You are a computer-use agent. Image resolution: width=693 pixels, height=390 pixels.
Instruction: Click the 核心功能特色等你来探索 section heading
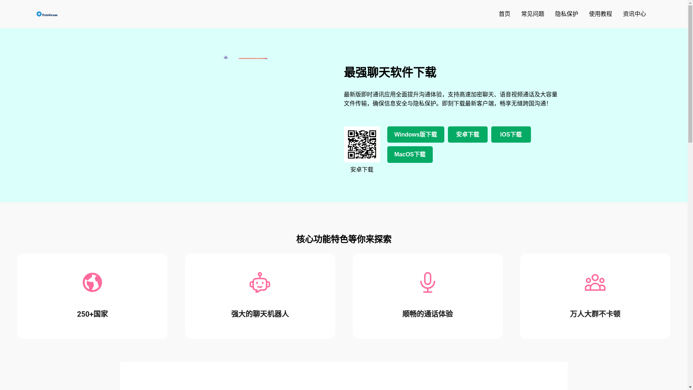coord(344,239)
